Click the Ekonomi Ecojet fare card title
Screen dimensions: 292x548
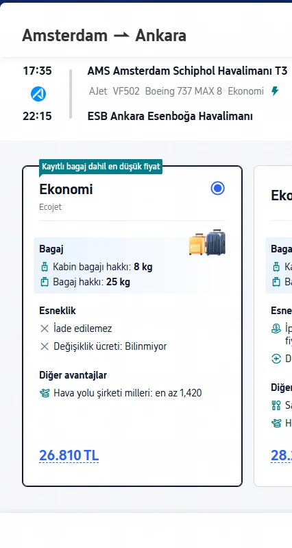click(x=66, y=189)
